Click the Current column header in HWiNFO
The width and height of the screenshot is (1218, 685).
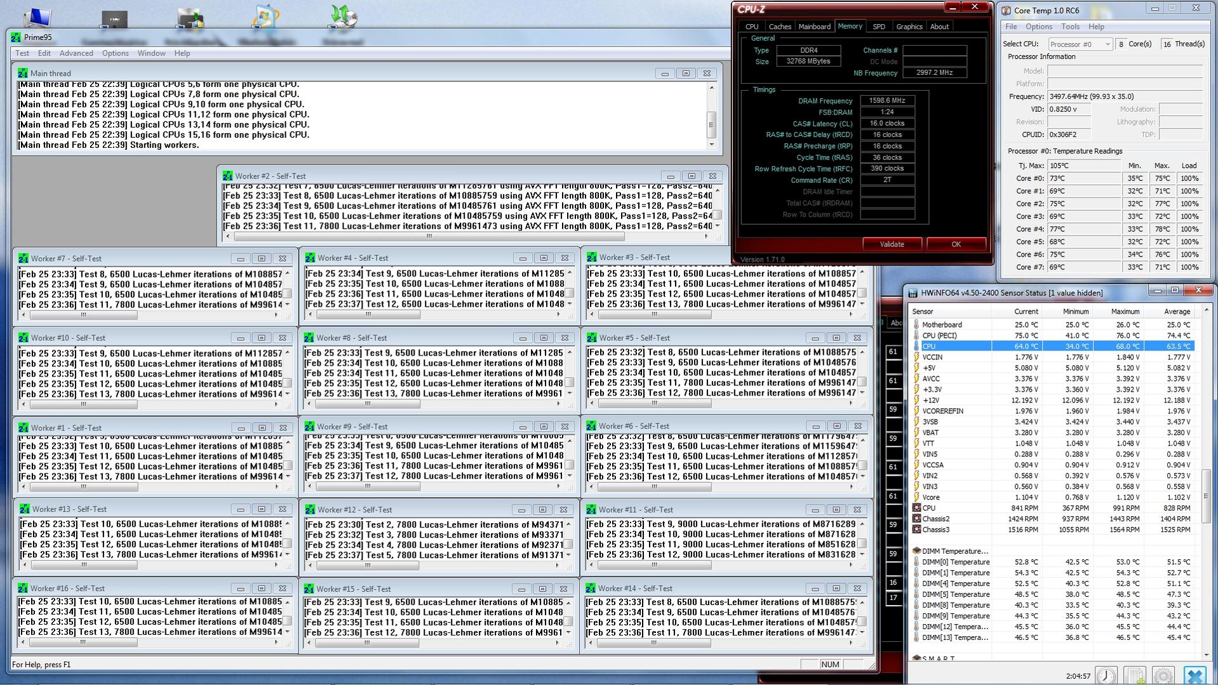tap(1018, 312)
